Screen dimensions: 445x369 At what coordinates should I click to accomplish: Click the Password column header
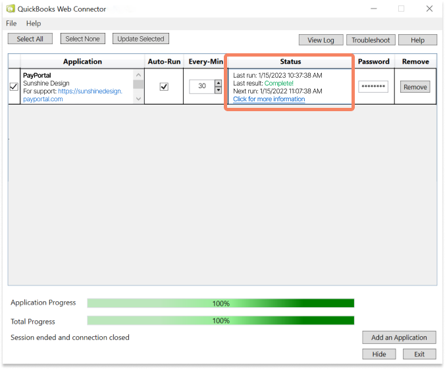pyautogui.click(x=373, y=62)
